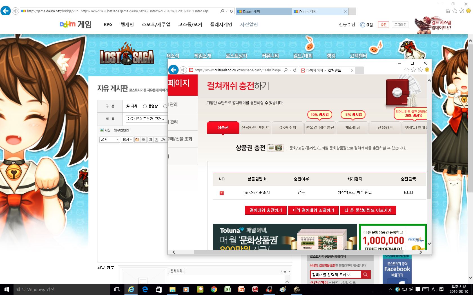Open settings gear in Cultureland popup window

(x=420, y=70)
